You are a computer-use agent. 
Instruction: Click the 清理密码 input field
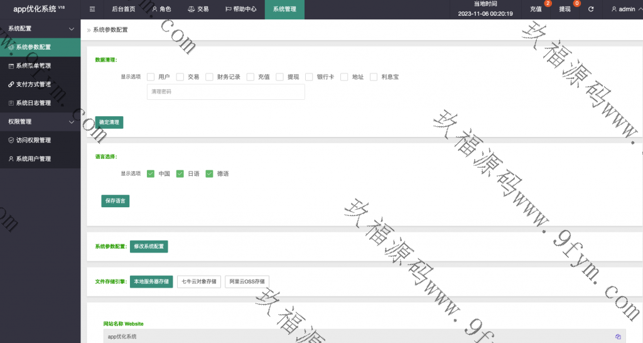[225, 92]
